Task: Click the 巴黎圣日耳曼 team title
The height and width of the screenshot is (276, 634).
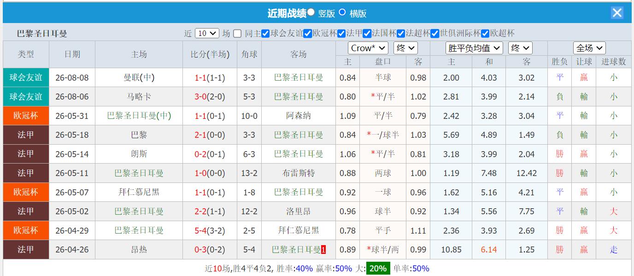Action: coord(42,33)
